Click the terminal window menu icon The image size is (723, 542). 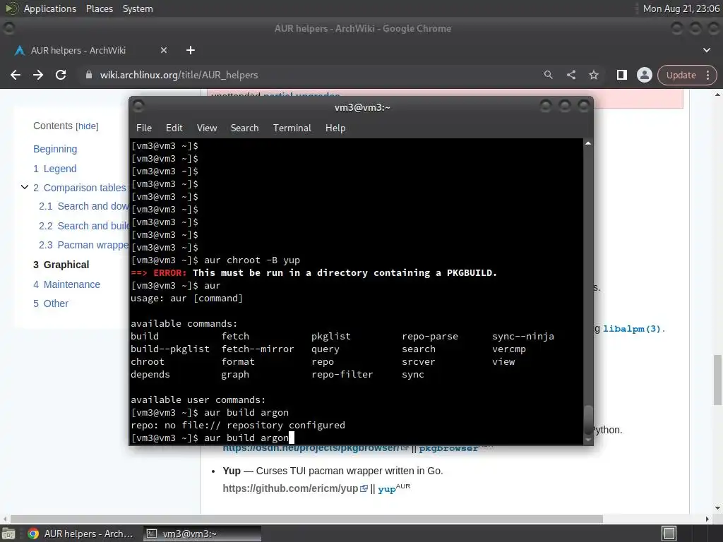tap(138, 107)
